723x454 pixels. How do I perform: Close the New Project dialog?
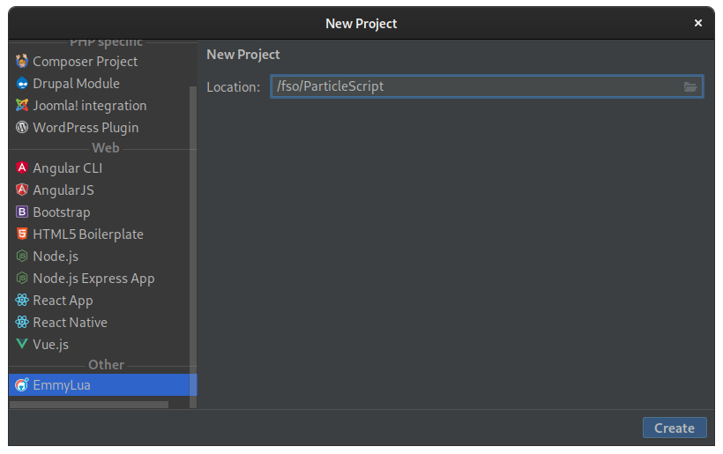point(698,23)
